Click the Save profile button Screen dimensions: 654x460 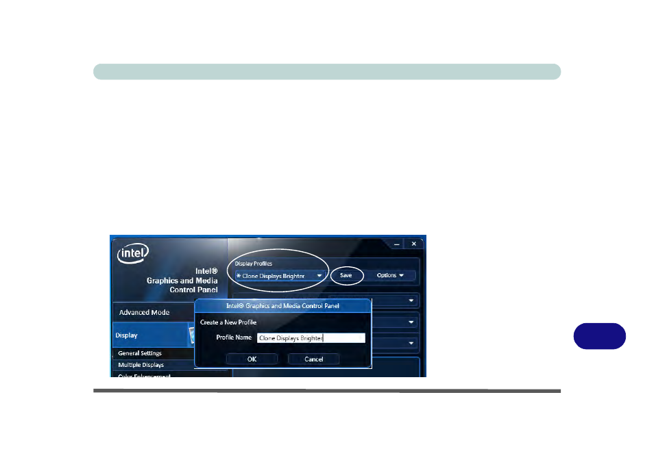pyautogui.click(x=346, y=275)
